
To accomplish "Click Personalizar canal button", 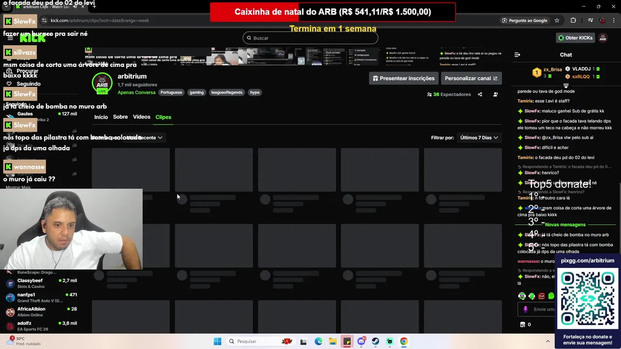I will 471,78.
